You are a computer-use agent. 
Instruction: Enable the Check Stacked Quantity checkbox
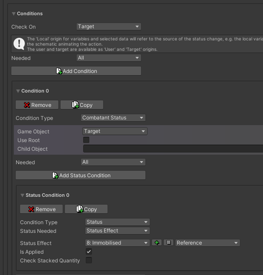[89, 260]
